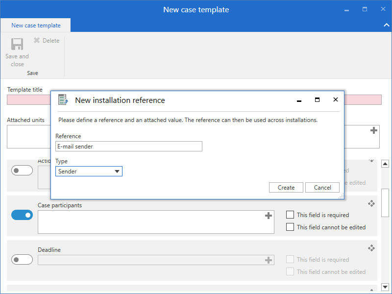Image resolution: width=392 pixels, height=294 pixels.
Task: Click the Delete X icon in ribbon
Action: pyautogui.click(x=37, y=41)
